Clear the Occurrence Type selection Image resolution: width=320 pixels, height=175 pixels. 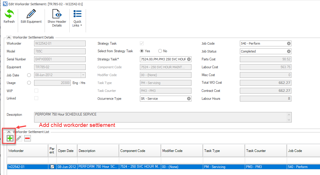(189, 98)
